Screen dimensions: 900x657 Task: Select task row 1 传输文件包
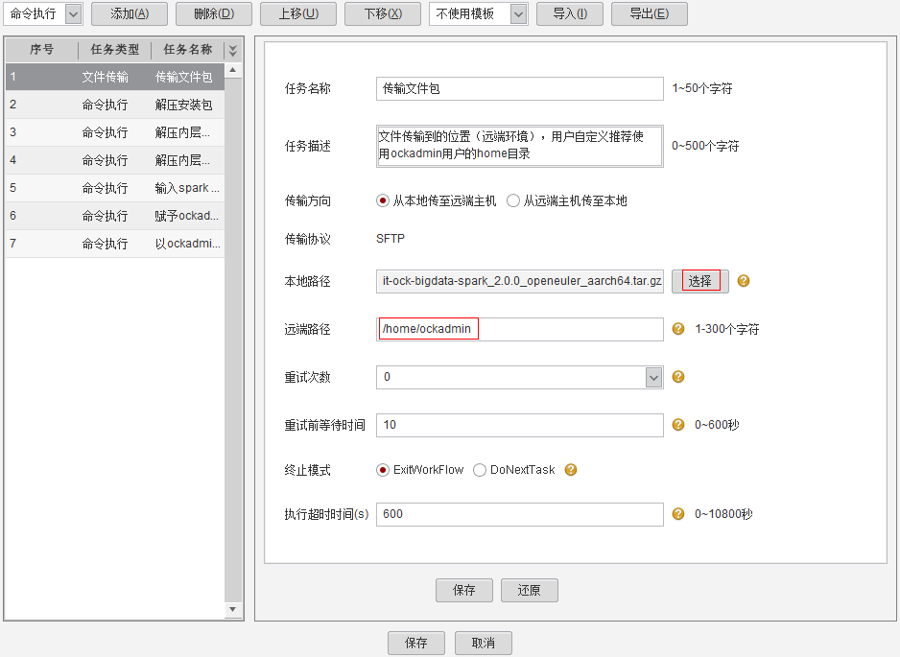[x=115, y=77]
